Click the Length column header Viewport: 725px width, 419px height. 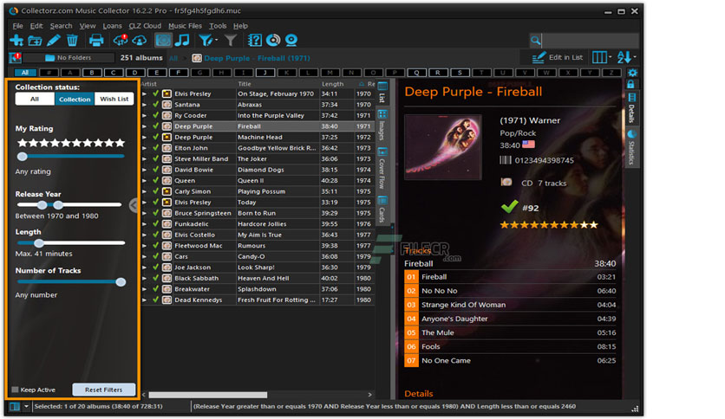tap(332, 84)
